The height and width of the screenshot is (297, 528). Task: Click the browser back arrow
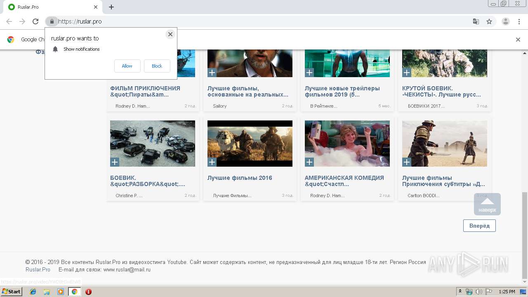9,21
